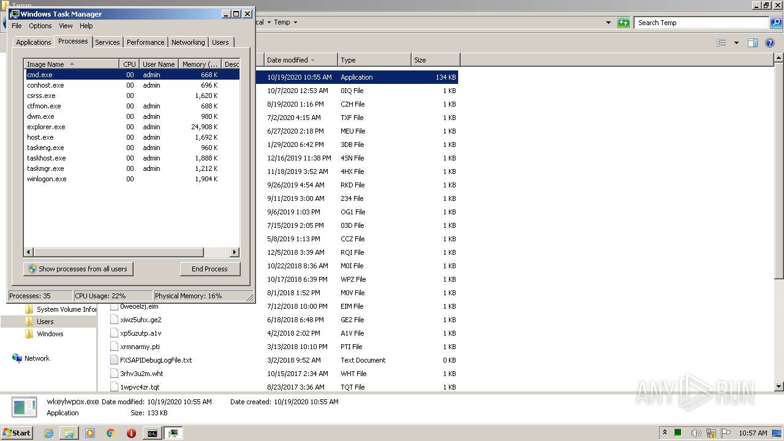Viewport: 784px width, 441px height.
Task: Open the View menu in Task Manager
Action: pyautogui.click(x=66, y=26)
